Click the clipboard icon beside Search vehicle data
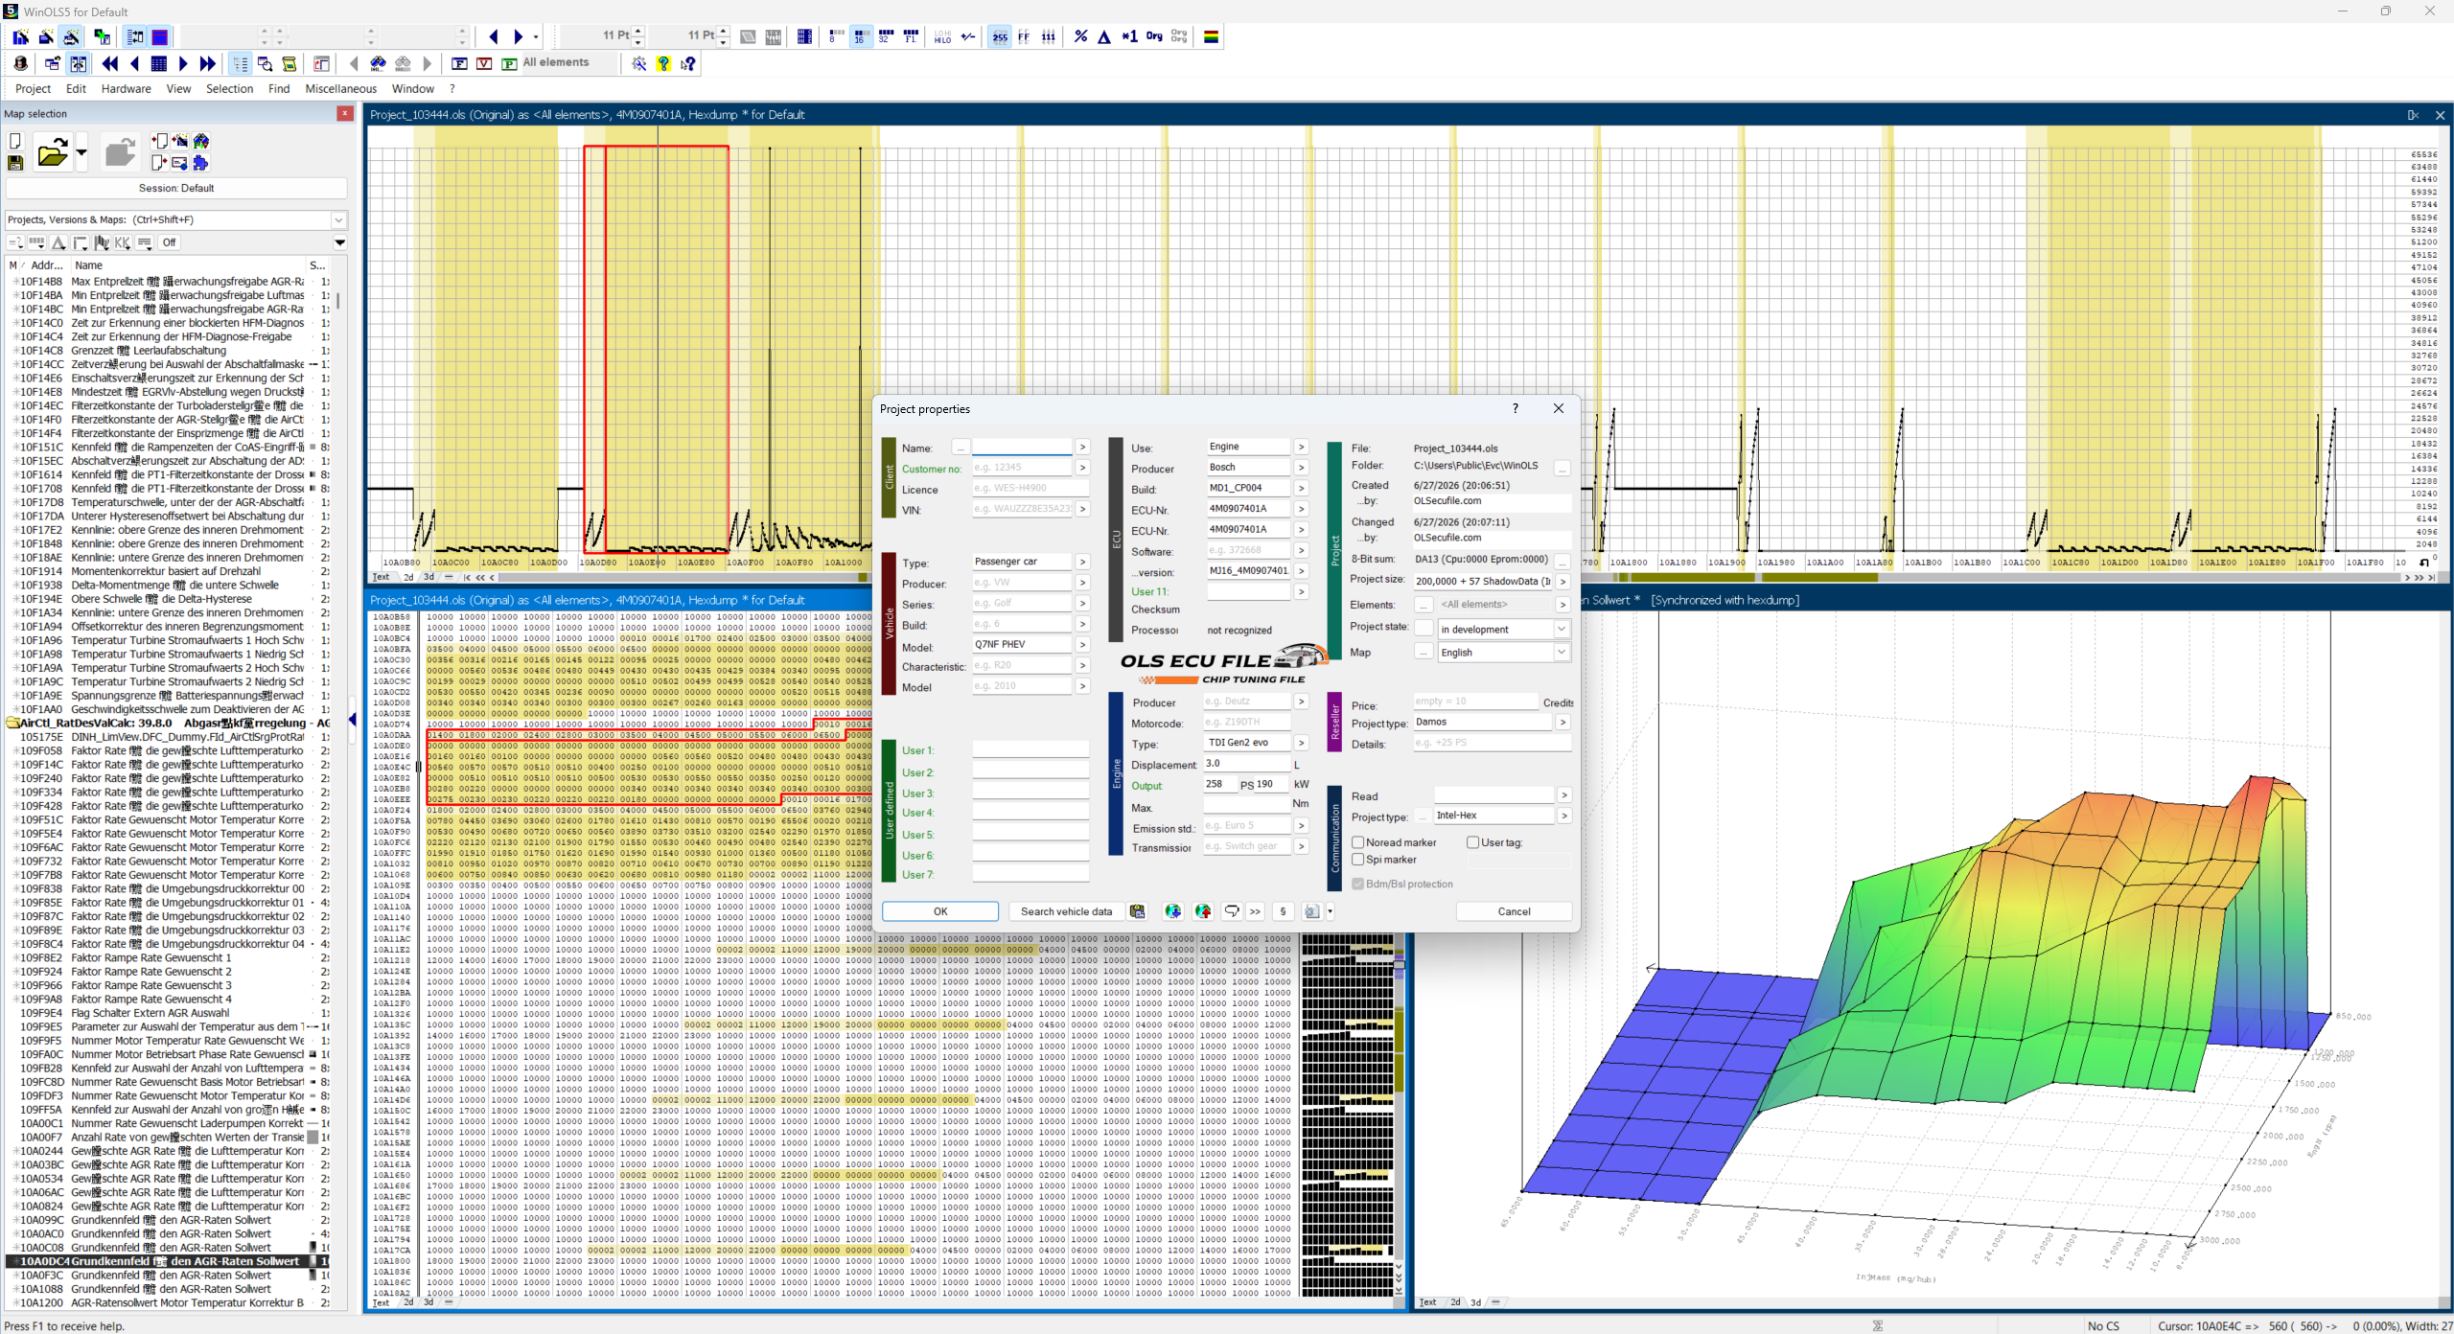Viewport: 2454px width, 1334px height. click(1137, 911)
